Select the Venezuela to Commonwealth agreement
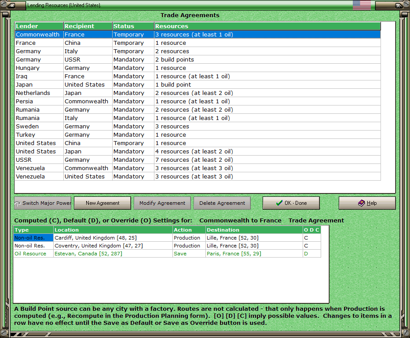This screenshot has height=338, width=410. [198, 168]
